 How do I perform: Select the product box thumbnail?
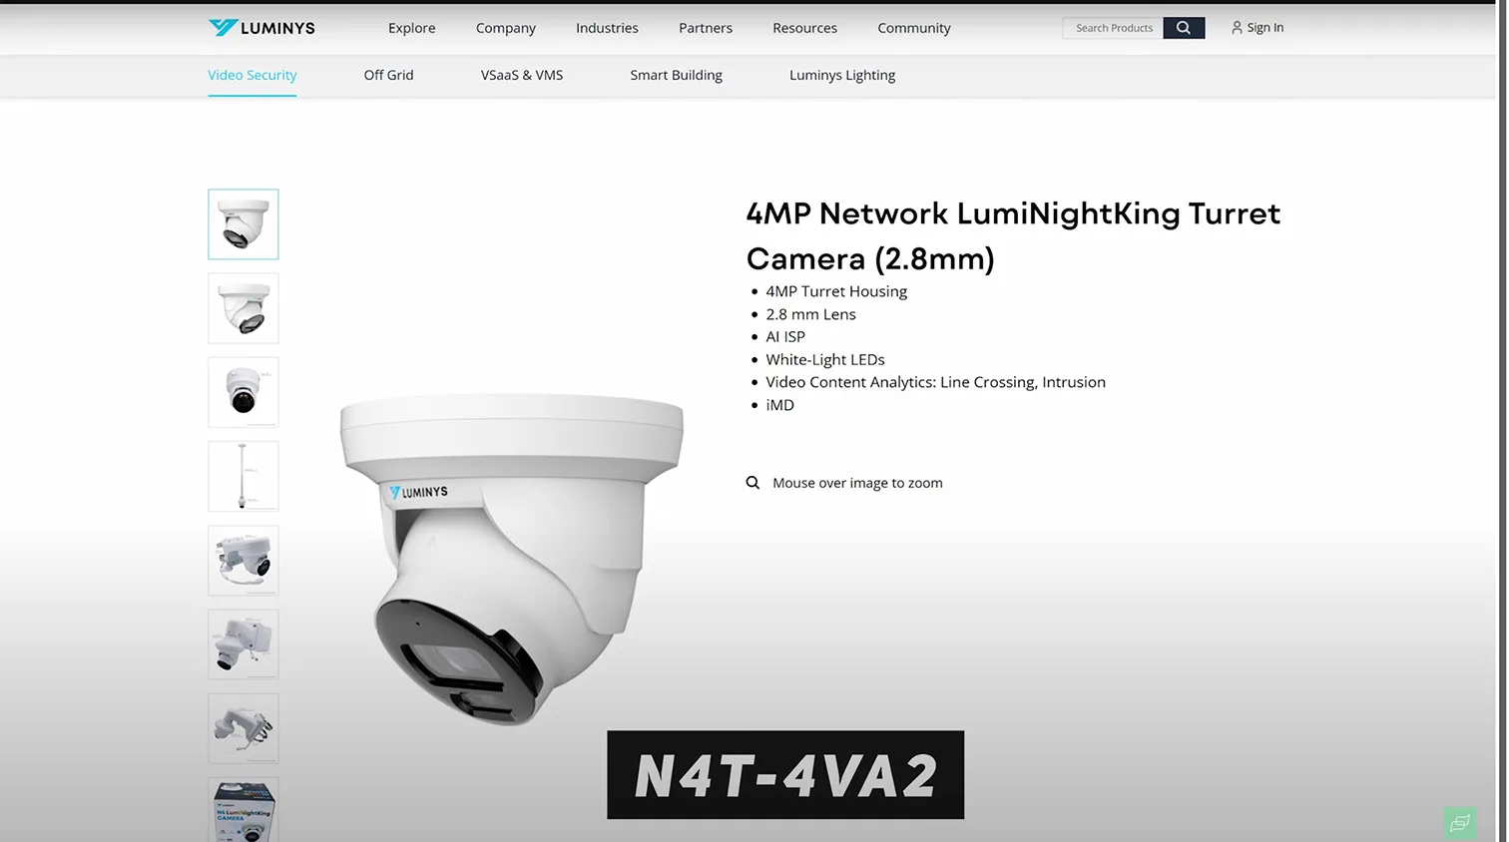tap(244, 809)
